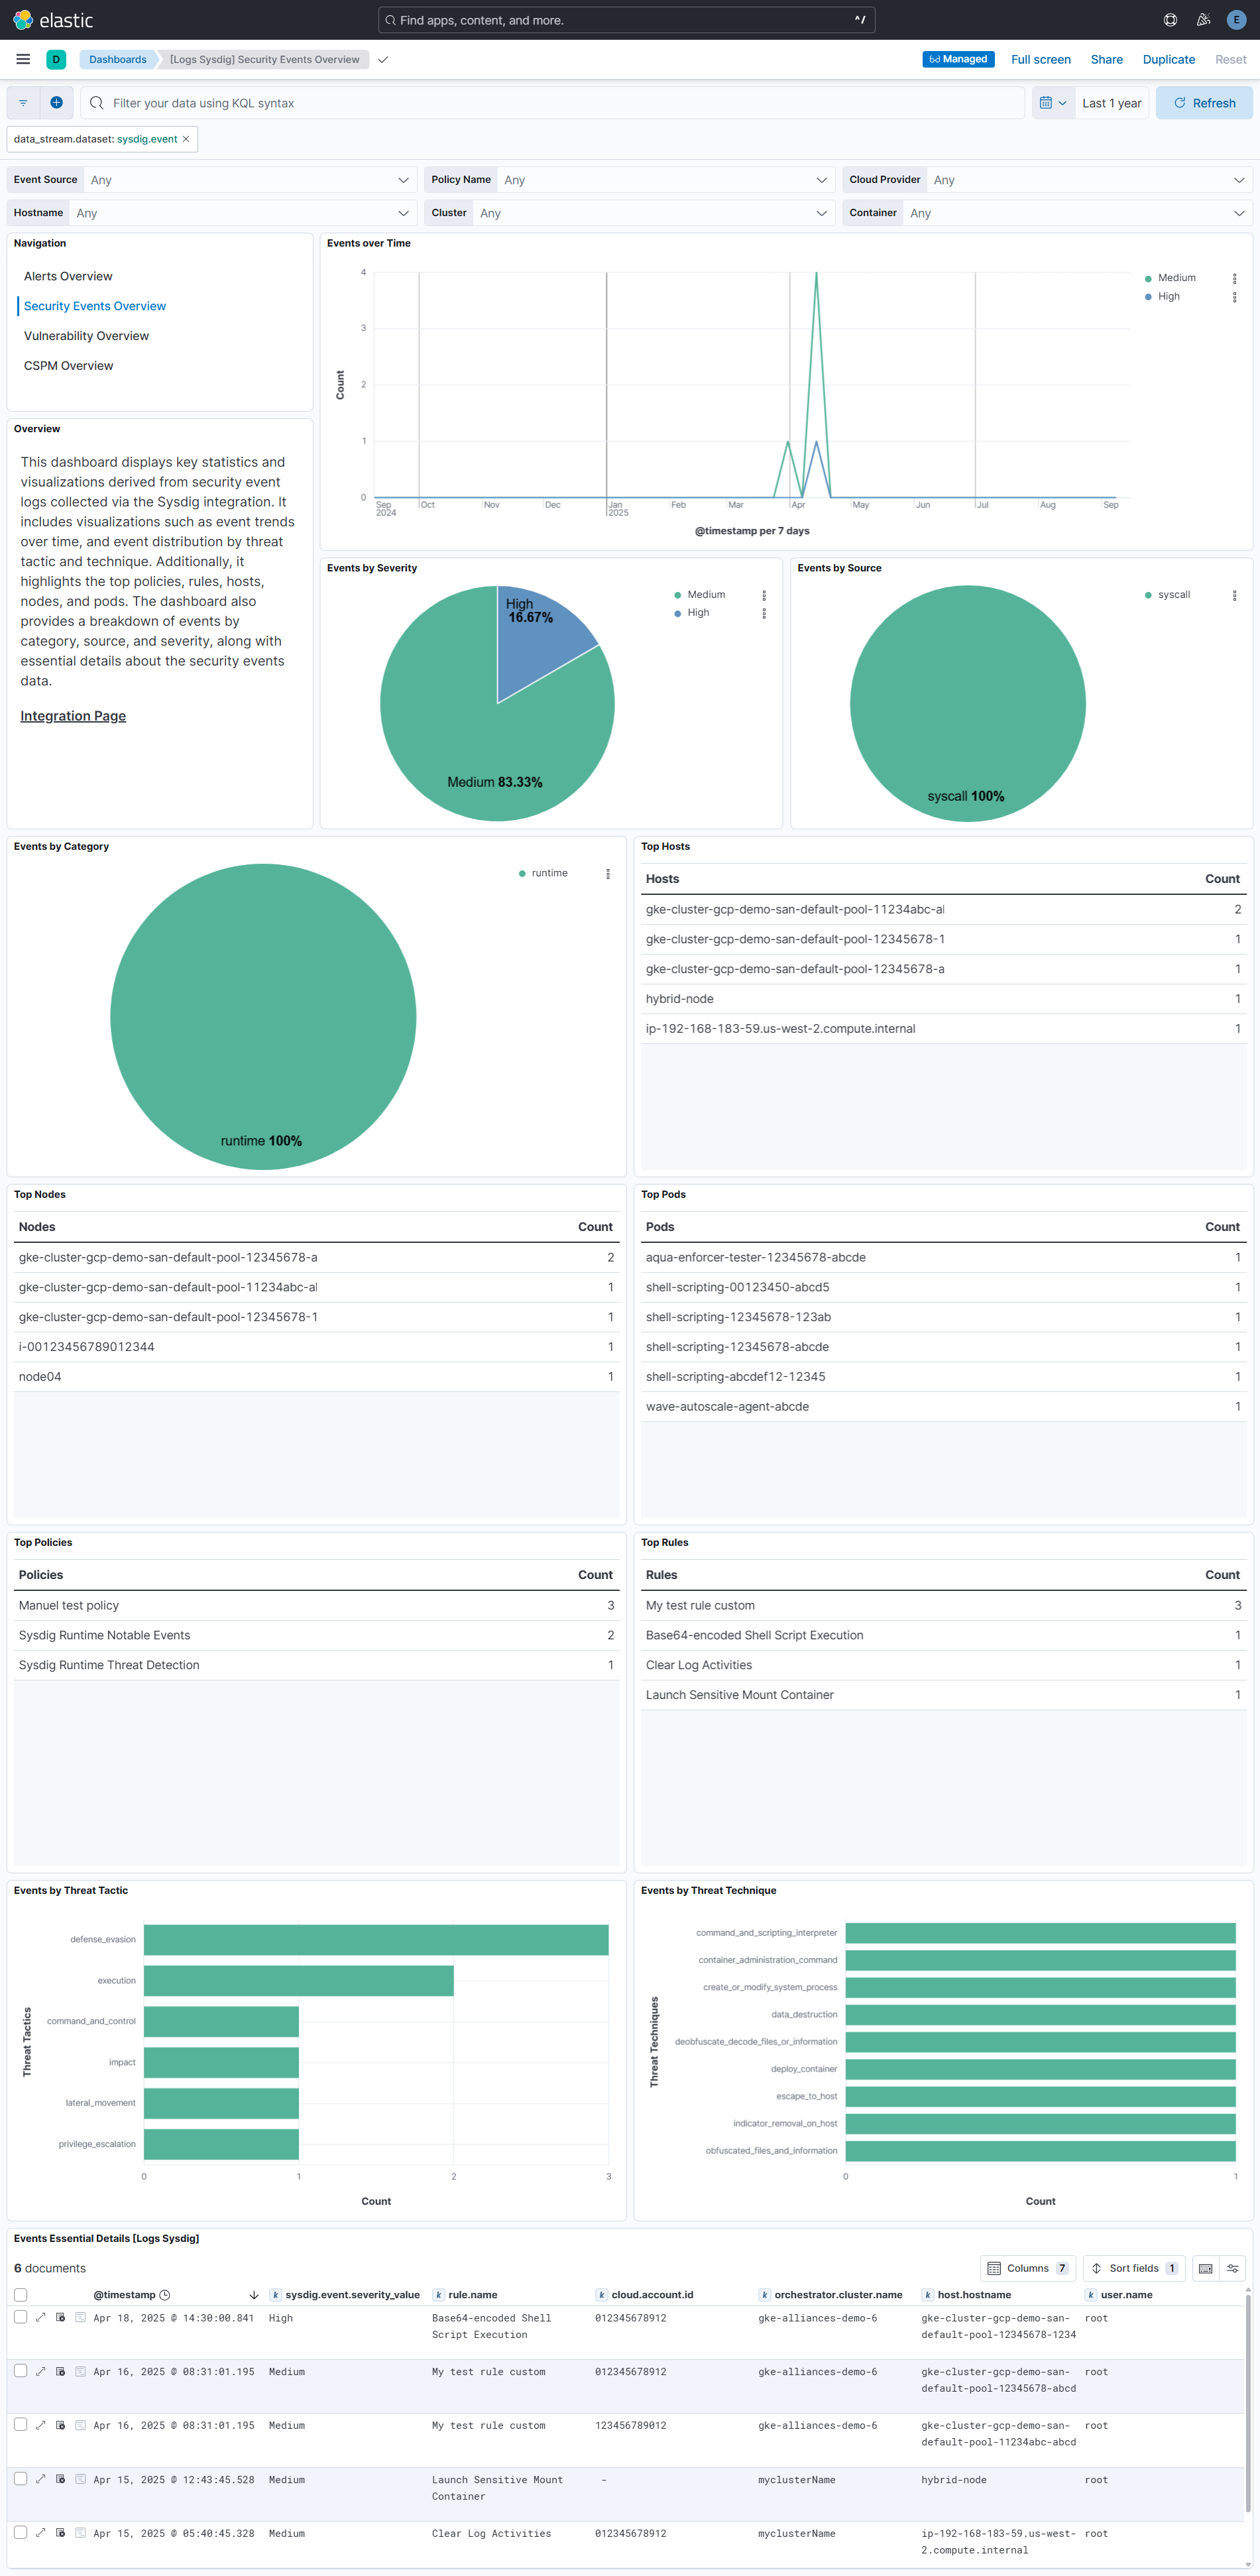This screenshot has width=1260, height=2576.
Task: Remove the sysdig.event filter pill
Action: (185, 139)
